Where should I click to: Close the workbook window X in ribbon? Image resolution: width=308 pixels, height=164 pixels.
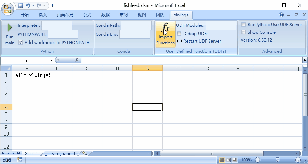(x=304, y=15)
